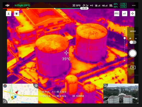142x107 pixels.
Task: Select the video mode icon
Action: click(136, 39)
